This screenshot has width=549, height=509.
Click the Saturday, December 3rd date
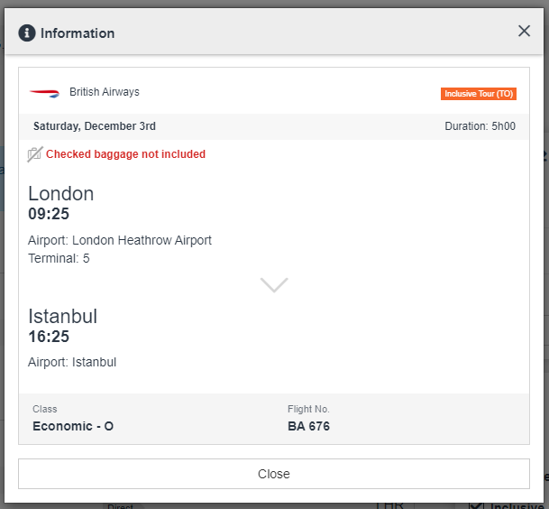pos(95,126)
